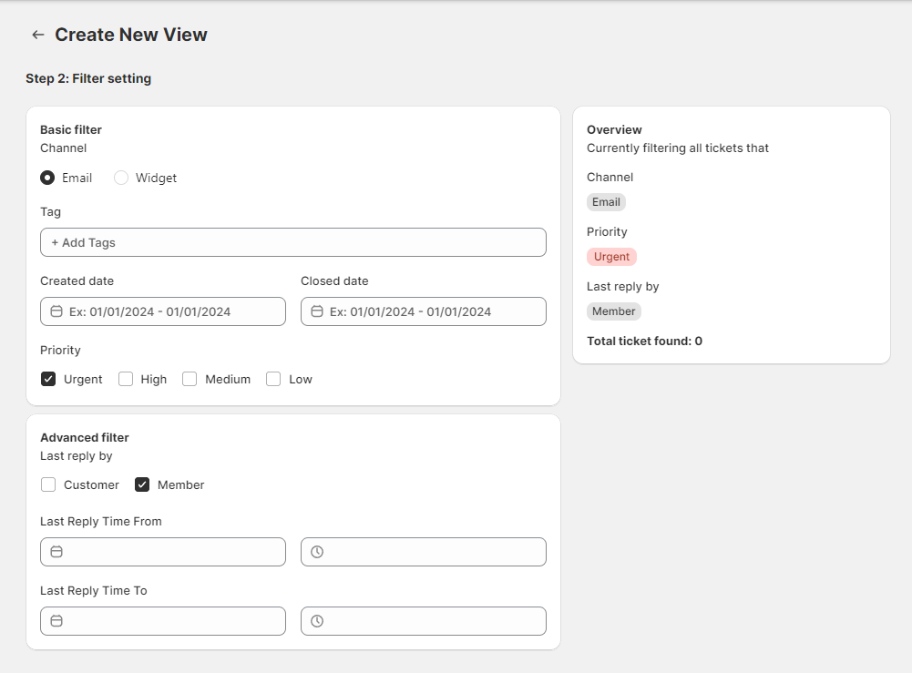912x673 pixels.
Task: Click the Total ticket found text
Action: tap(644, 342)
